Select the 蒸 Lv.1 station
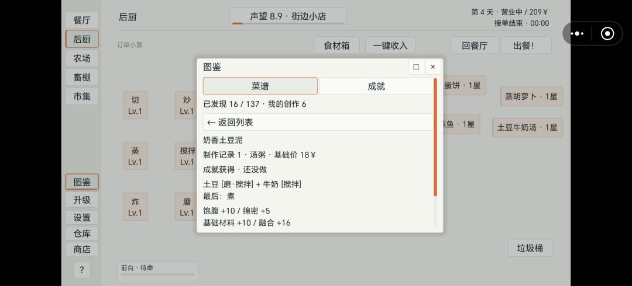The height and width of the screenshot is (286, 632). coord(135,156)
